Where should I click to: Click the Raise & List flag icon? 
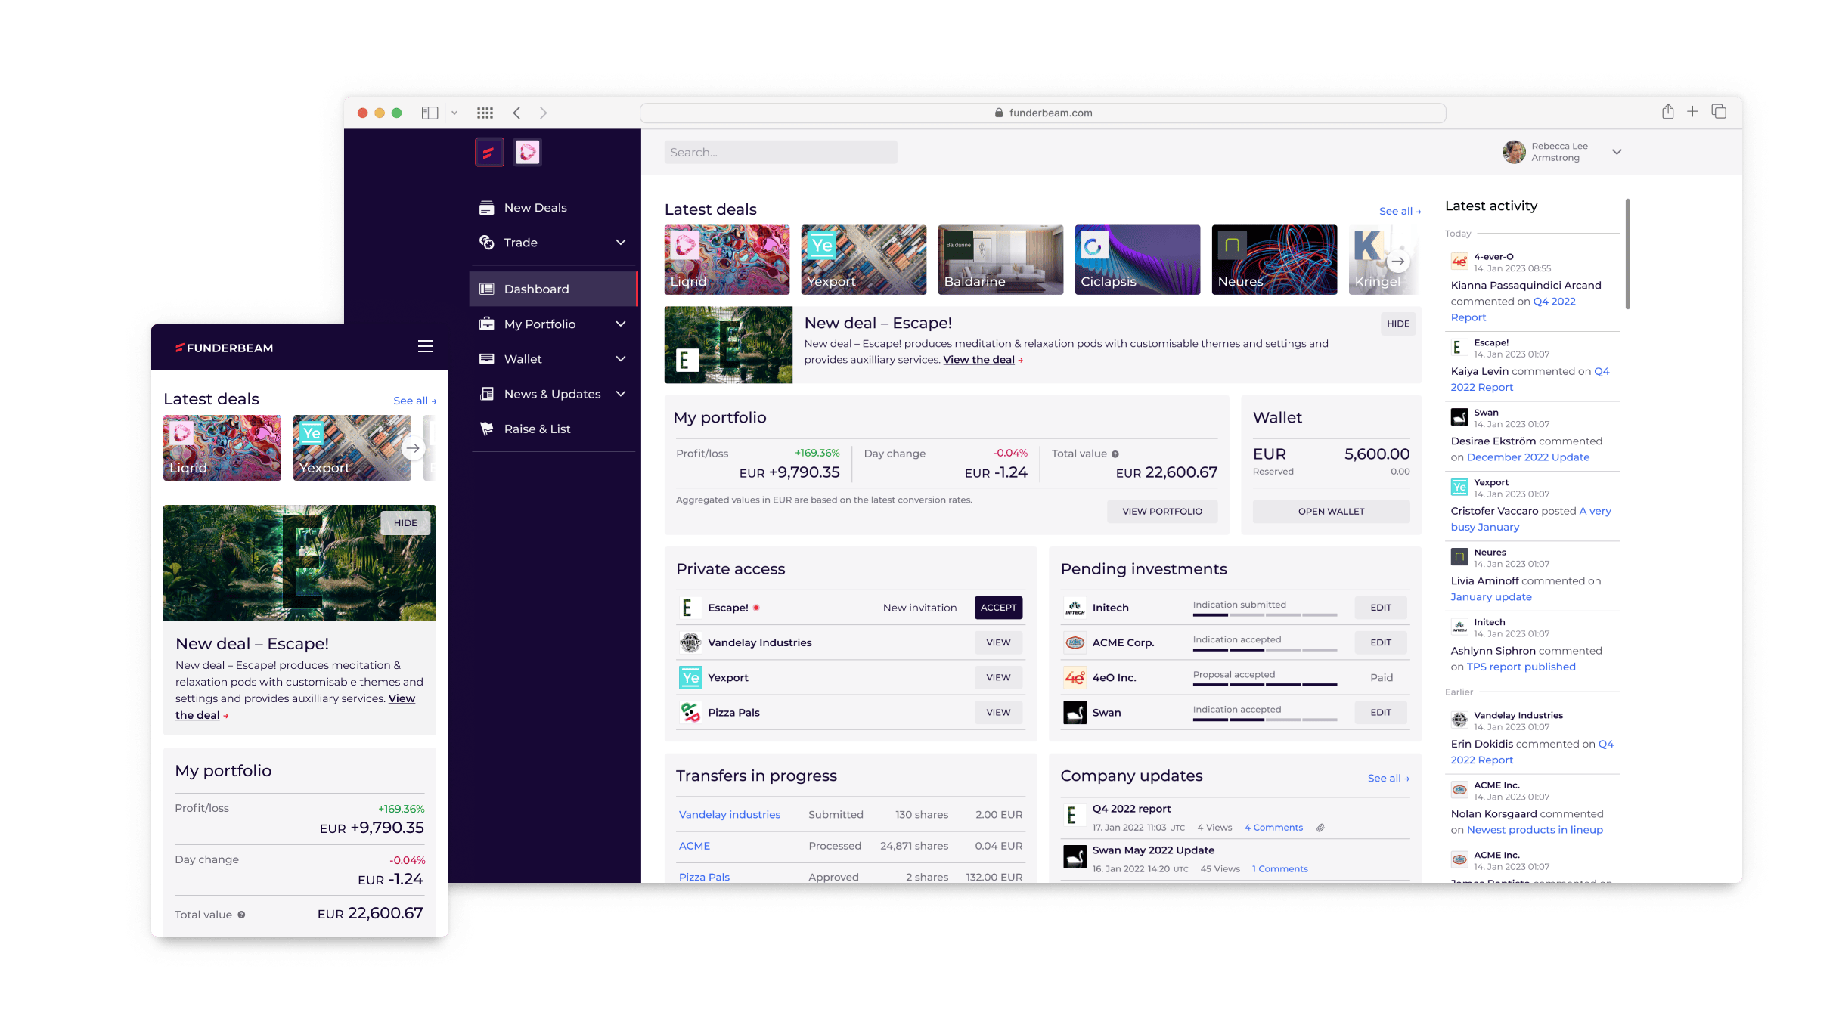pos(487,429)
